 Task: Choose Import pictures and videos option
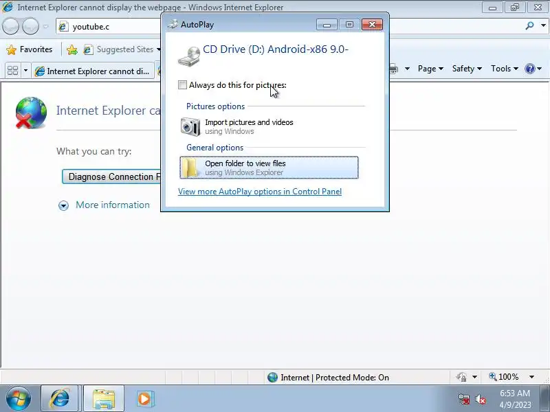click(x=269, y=126)
